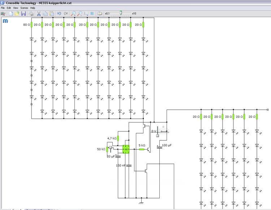Select the green NE555 timer chip
Screen dimensions: 271x210
tap(126, 149)
